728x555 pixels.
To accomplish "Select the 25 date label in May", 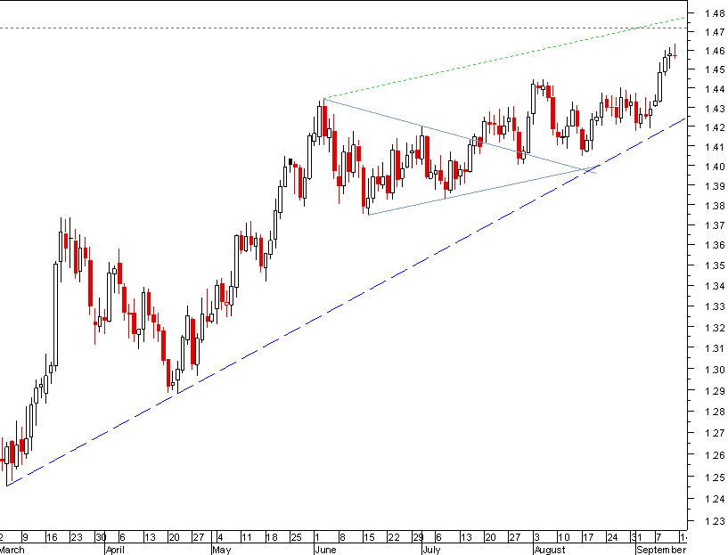I will pyautogui.click(x=296, y=537).
